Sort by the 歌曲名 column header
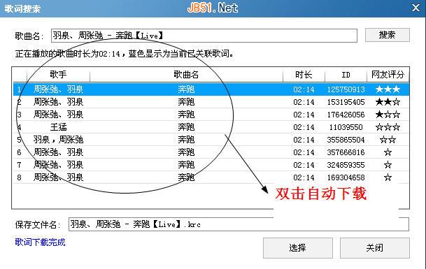The height and width of the screenshot is (269, 426). pos(186,74)
